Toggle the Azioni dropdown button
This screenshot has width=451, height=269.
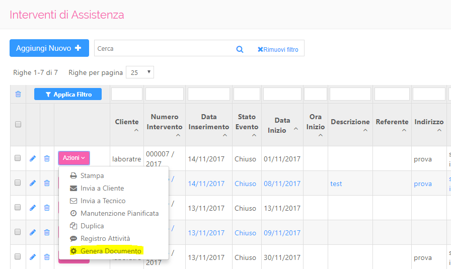[x=74, y=158]
